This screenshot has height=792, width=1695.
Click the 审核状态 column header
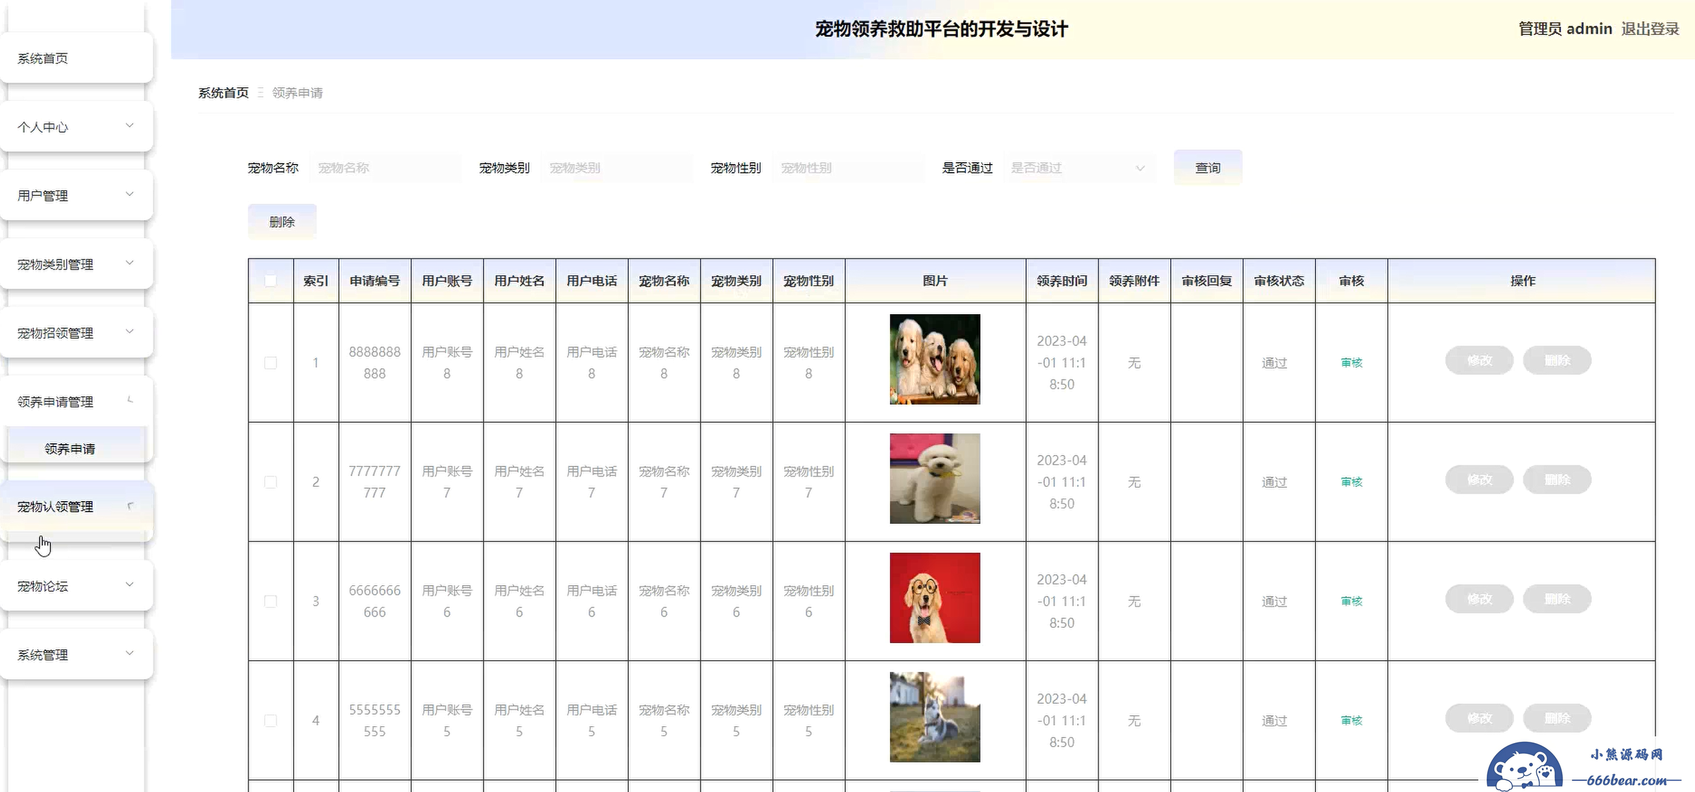[x=1279, y=281]
